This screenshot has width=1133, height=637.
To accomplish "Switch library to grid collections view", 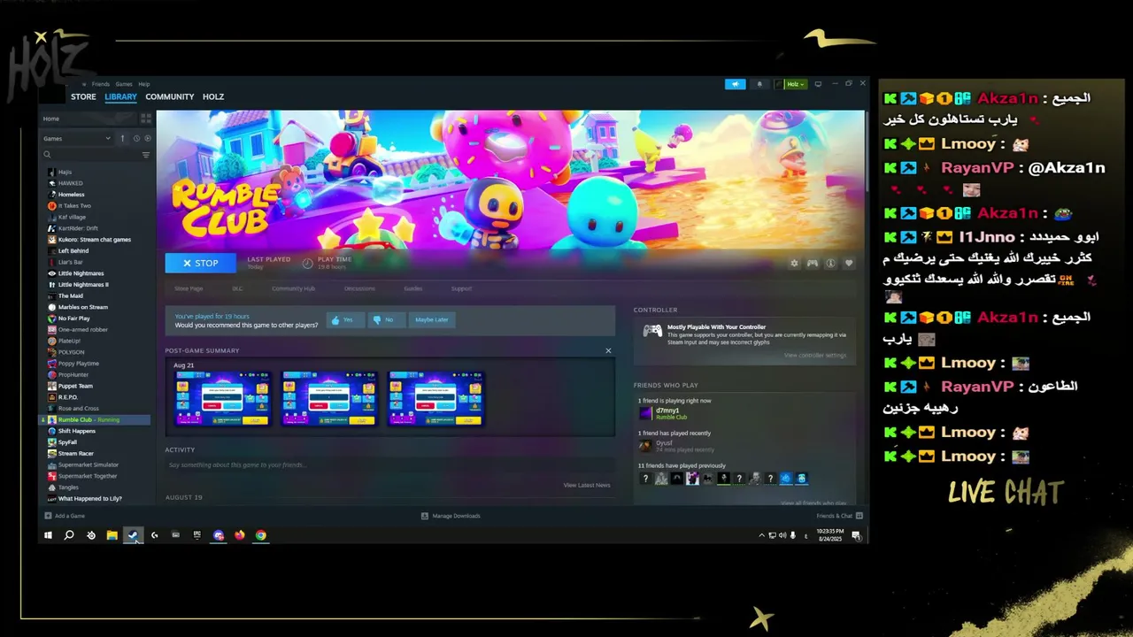I will [146, 119].
